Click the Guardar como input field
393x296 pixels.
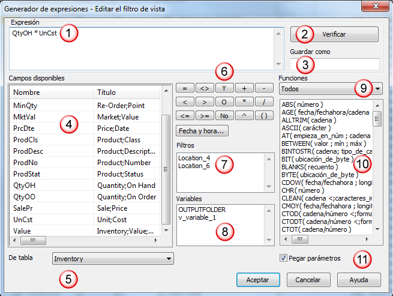pos(334,64)
